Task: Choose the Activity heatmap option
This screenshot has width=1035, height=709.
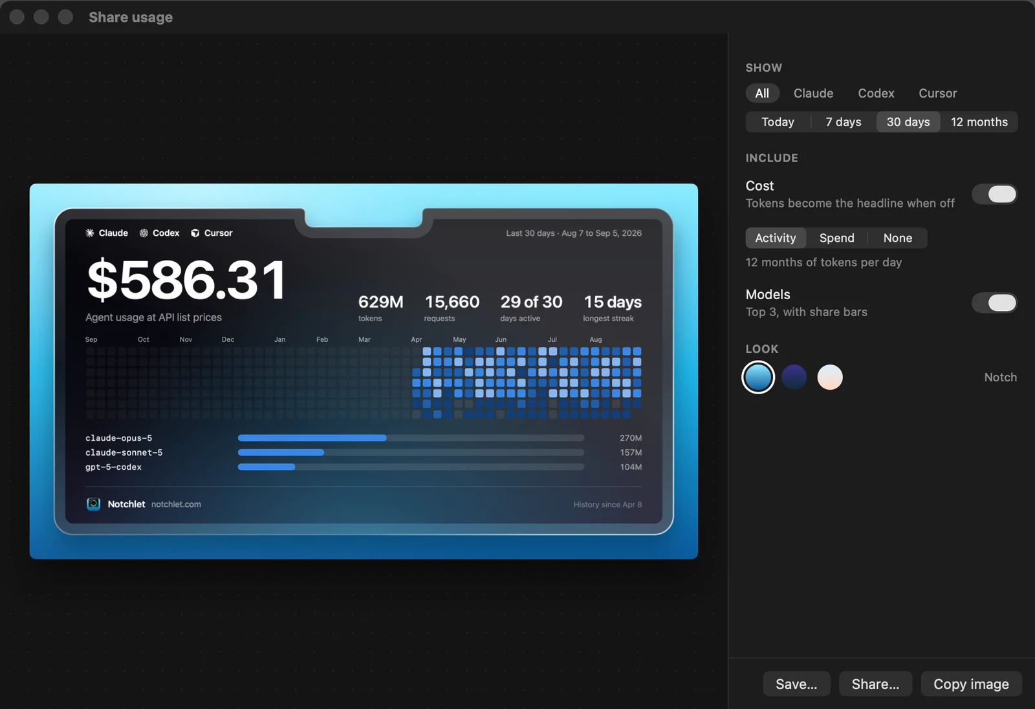Action: (x=776, y=238)
